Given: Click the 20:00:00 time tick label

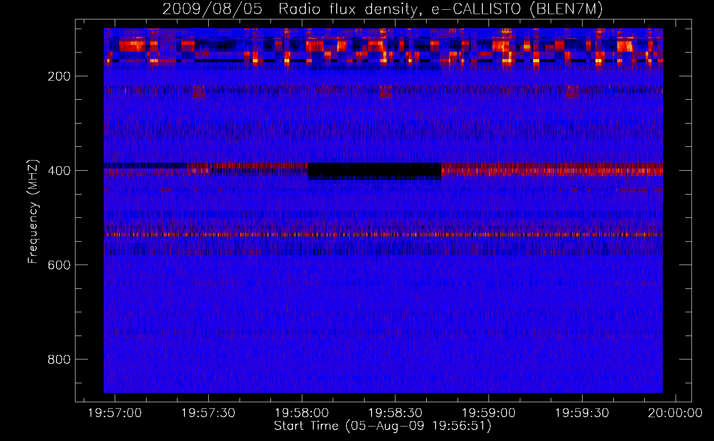Looking at the screenshot, I should (675, 413).
